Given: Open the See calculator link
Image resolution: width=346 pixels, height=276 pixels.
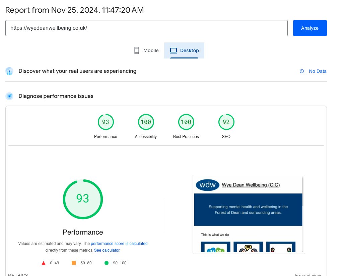Looking at the screenshot, I should pos(107,250).
